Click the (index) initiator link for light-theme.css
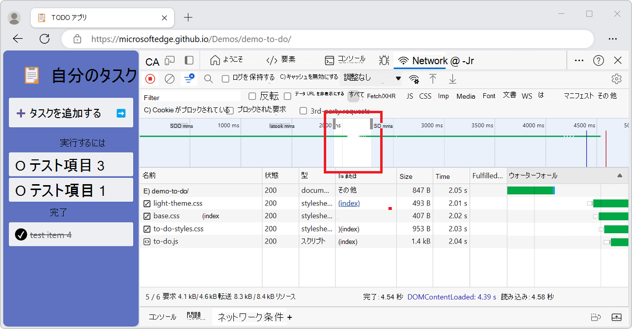This screenshot has width=632, height=329. 349,203
